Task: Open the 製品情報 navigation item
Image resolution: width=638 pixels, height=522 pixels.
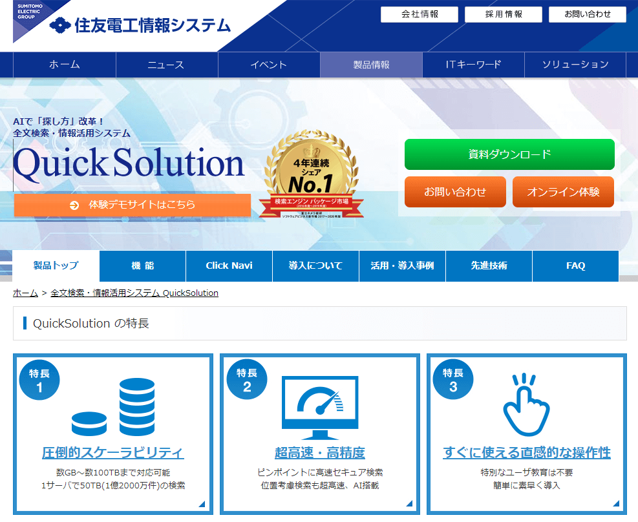Action: [x=371, y=65]
